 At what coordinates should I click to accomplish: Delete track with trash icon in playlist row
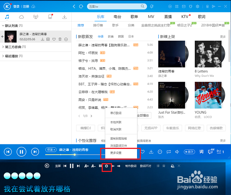tap(60, 39)
